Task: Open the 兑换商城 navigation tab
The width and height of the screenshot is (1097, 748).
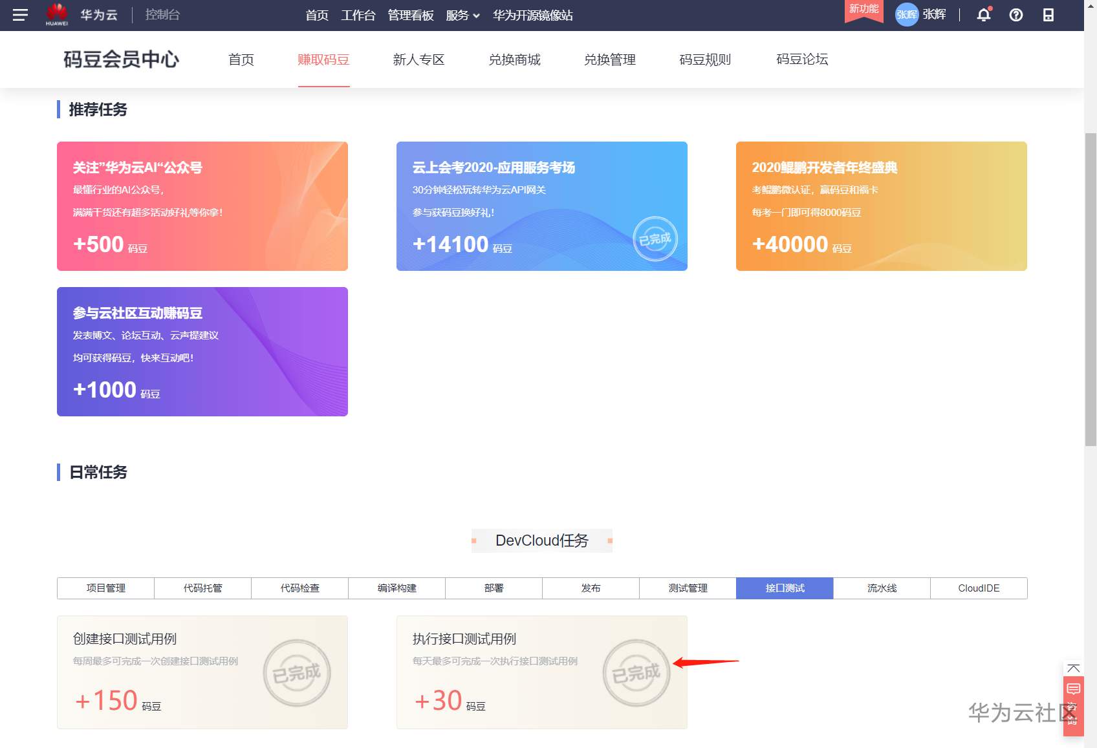Action: pos(514,59)
